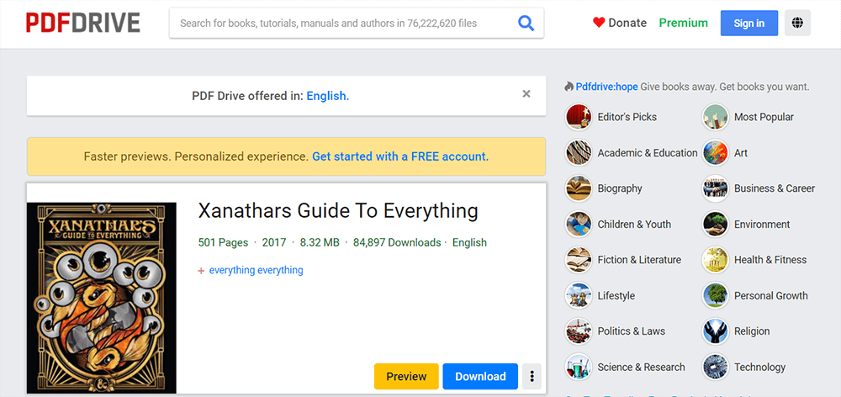Click the magnifying glass search icon
Viewport: 841px width, 397px height.
[x=526, y=24]
